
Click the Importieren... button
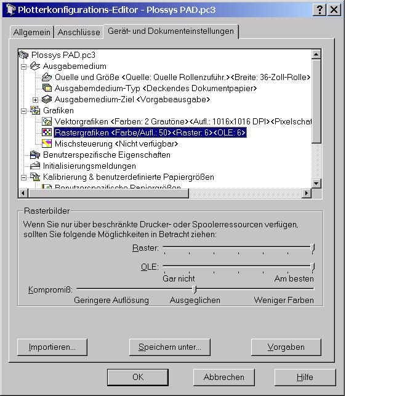[52, 347]
